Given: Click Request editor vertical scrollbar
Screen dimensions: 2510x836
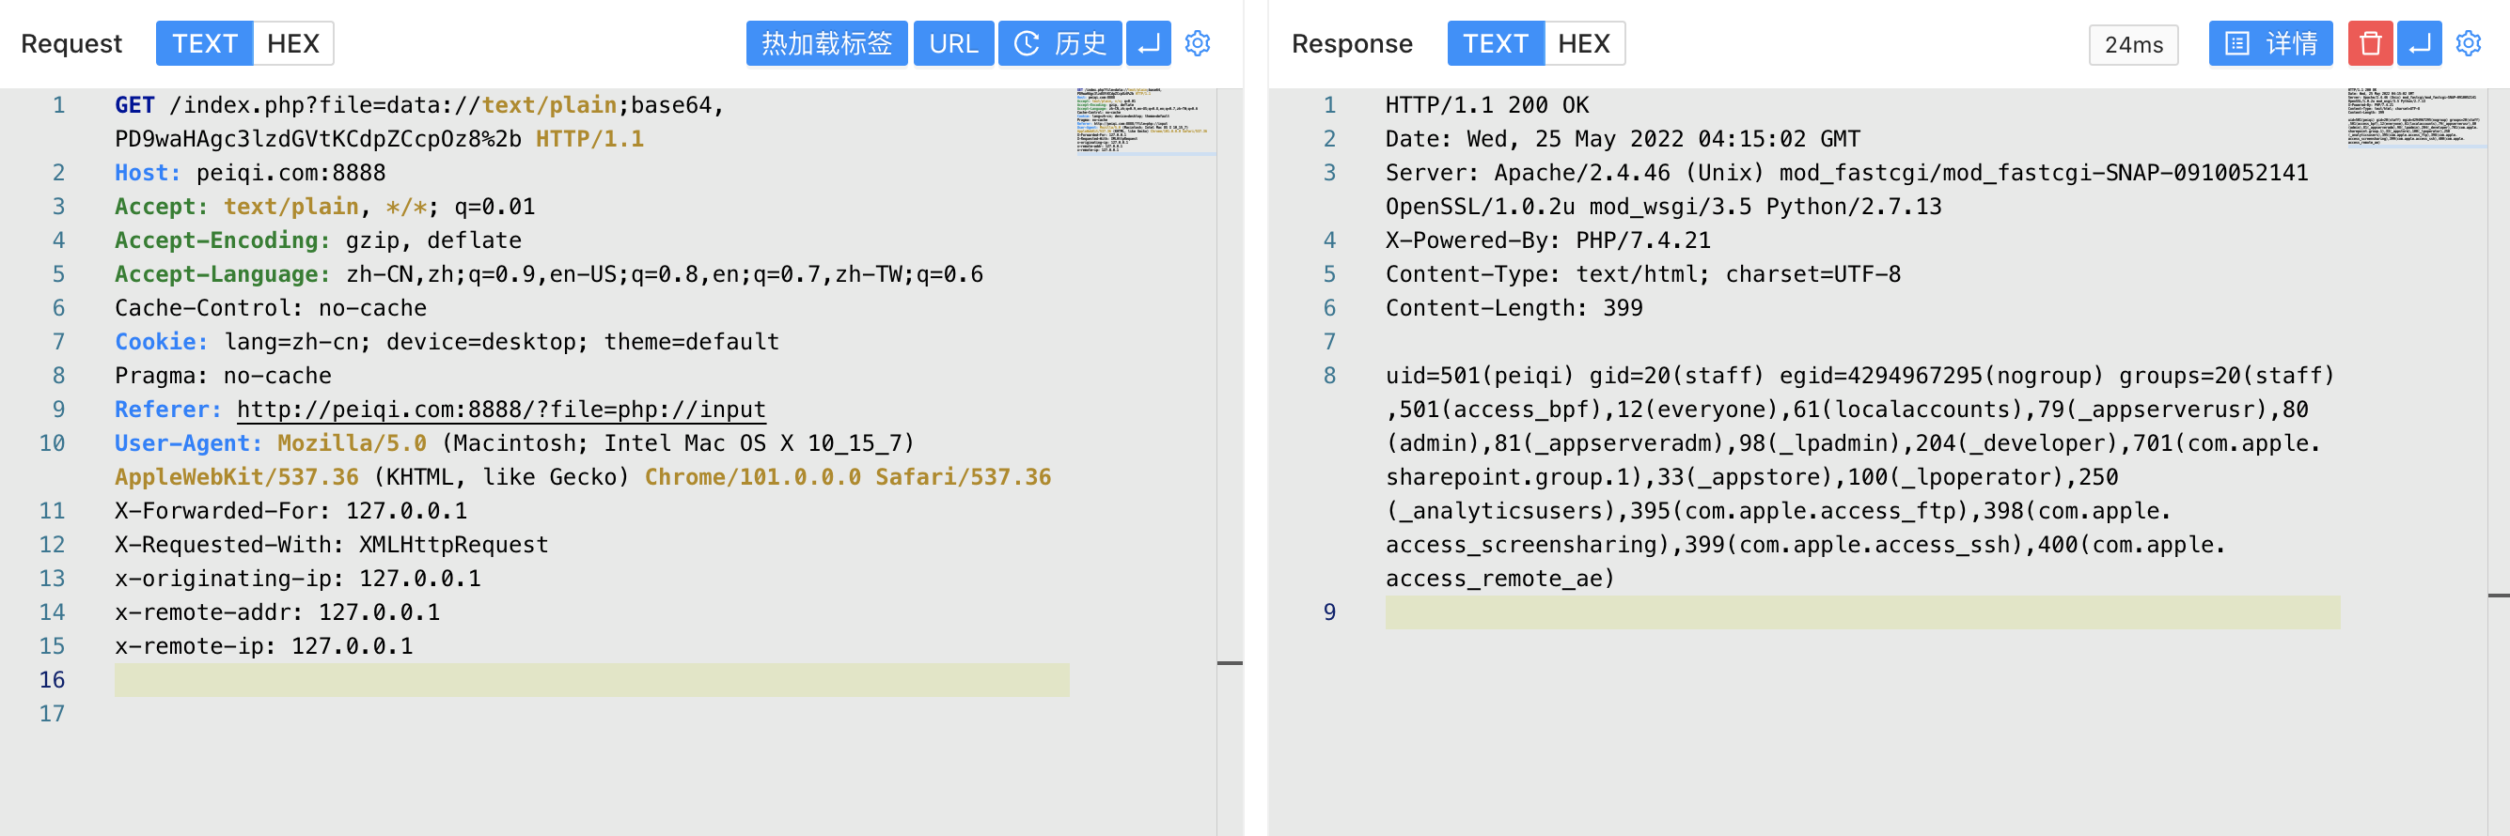Looking at the screenshot, I should (x=1229, y=461).
